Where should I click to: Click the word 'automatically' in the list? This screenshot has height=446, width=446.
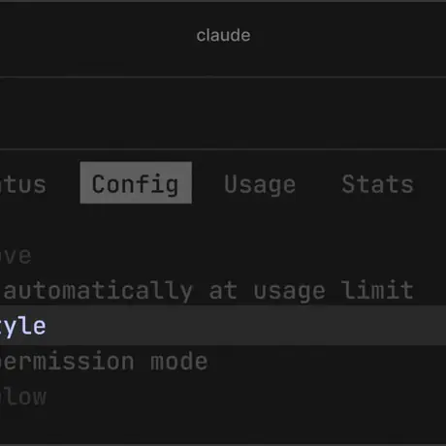98,291
